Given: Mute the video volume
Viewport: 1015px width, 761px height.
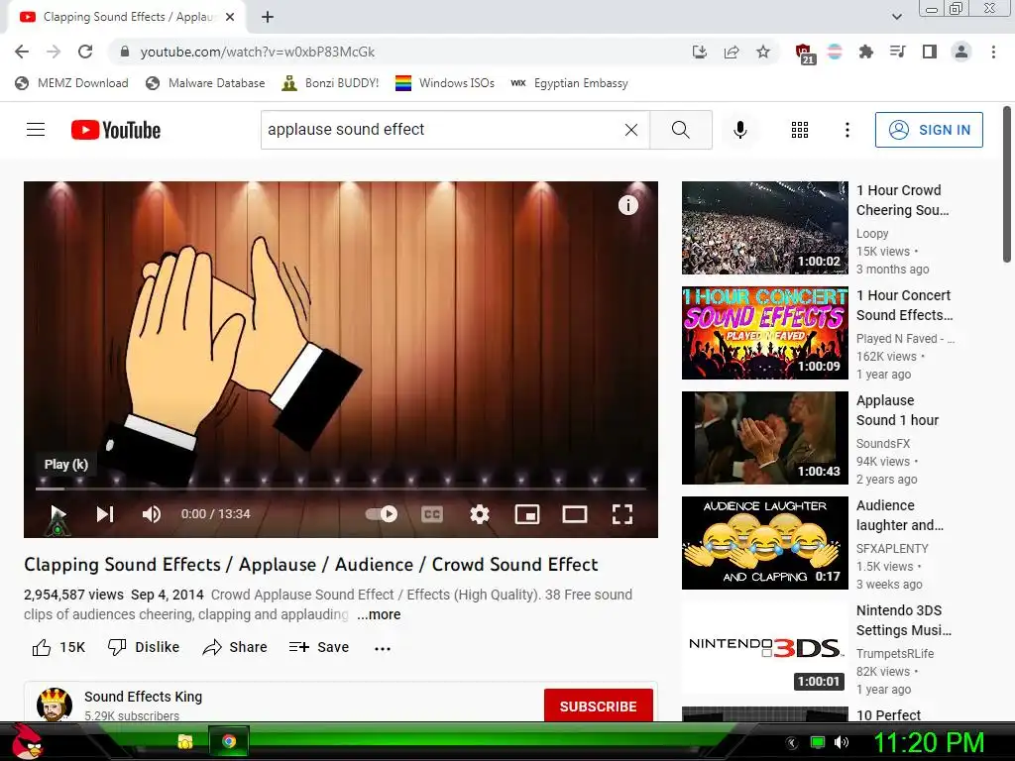Looking at the screenshot, I should (x=152, y=514).
